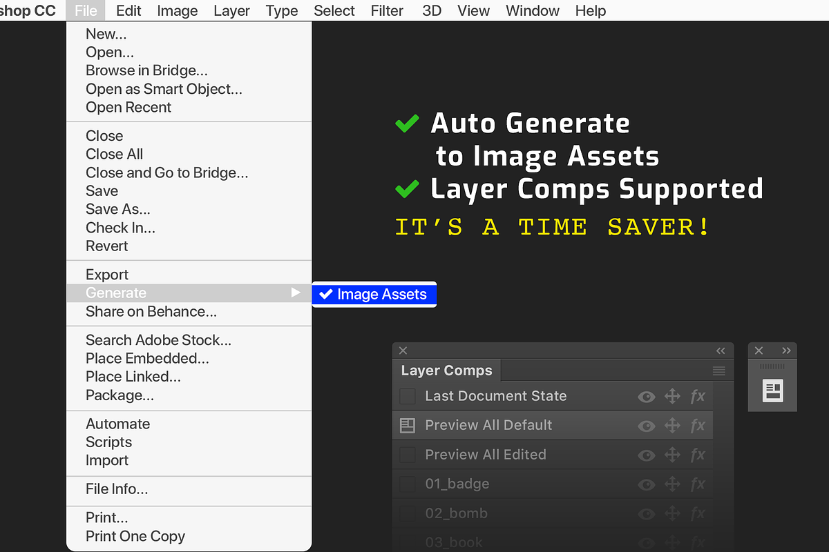The width and height of the screenshot is (829, 552).
Task: Toggle visibility icon for Last Document State
Action: pyautogui.click(x=647, y=396)
